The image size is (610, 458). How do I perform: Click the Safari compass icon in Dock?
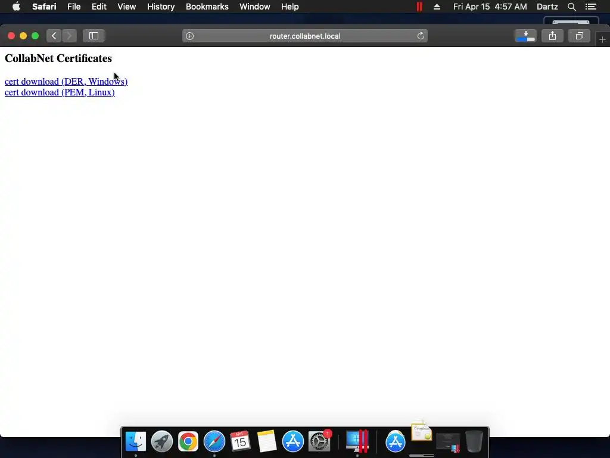(214, 442)
